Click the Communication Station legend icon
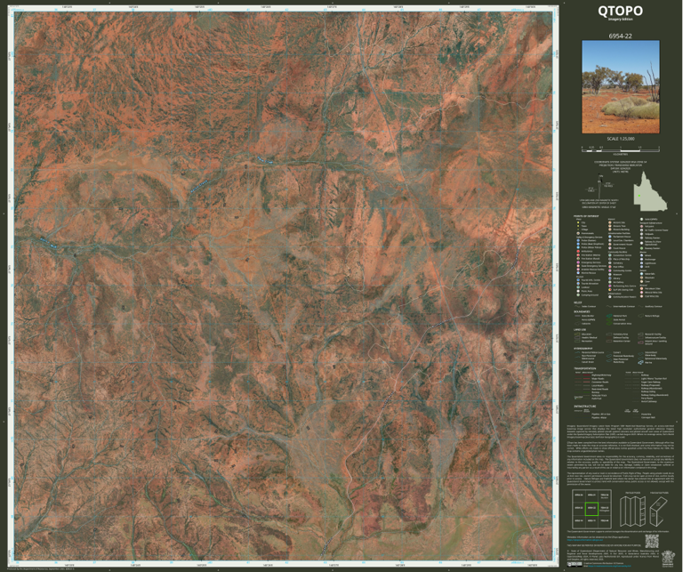The image size is (683, 572). pyautogui.click(x=610, y=296)
